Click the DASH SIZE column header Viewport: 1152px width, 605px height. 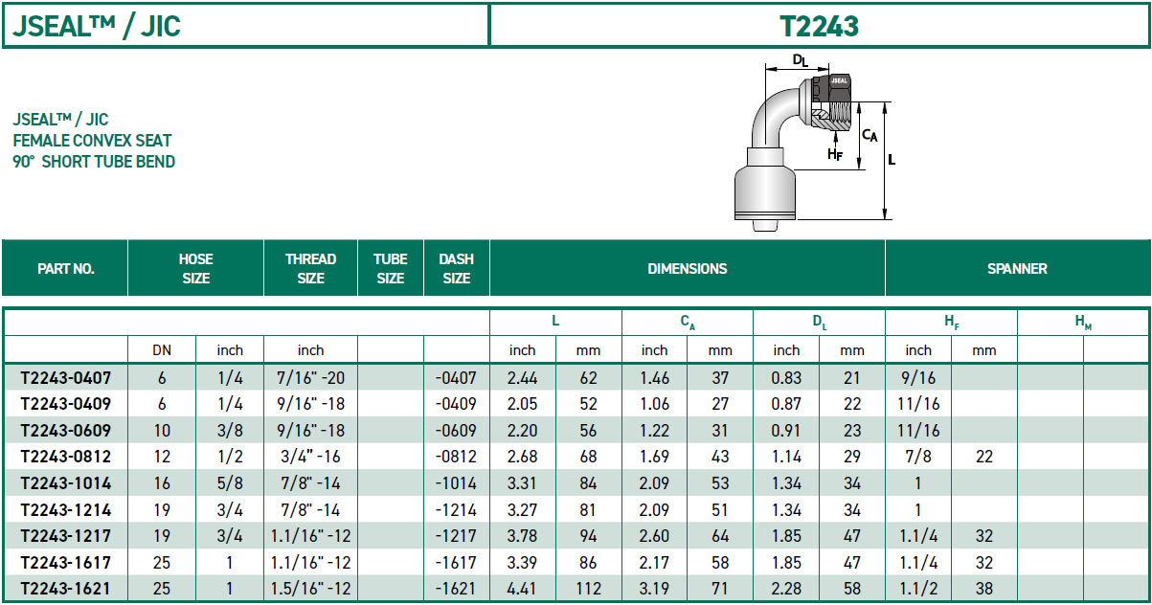[456, 269]
